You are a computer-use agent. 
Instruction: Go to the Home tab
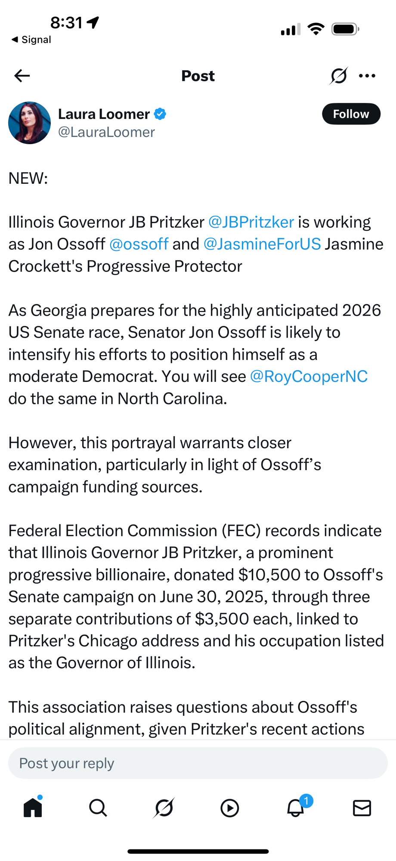click(x=33, y=808)
